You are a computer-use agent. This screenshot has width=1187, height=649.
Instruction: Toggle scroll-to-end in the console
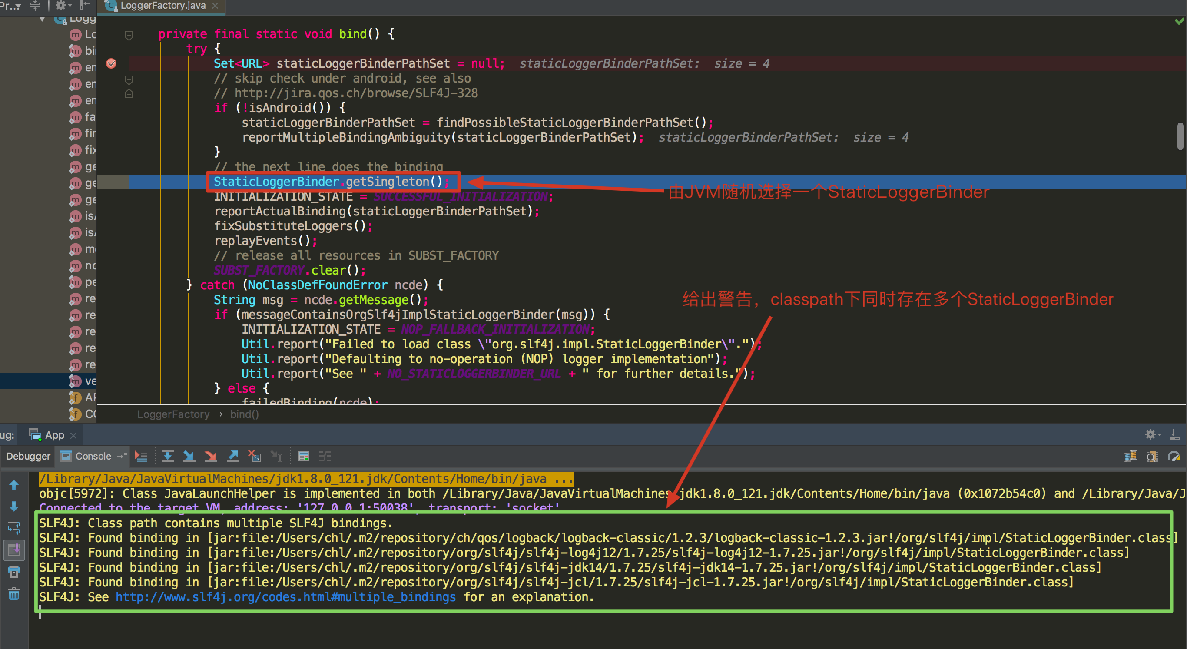click(x=14, y=550)
